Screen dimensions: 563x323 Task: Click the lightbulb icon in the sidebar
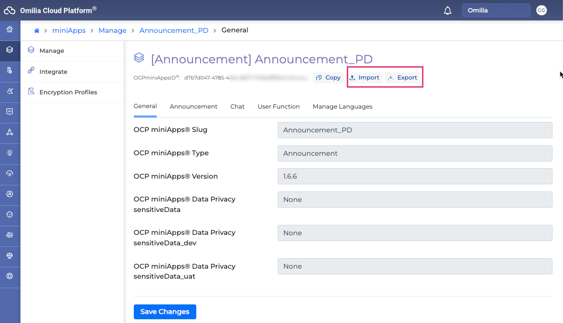pos(10,153)
